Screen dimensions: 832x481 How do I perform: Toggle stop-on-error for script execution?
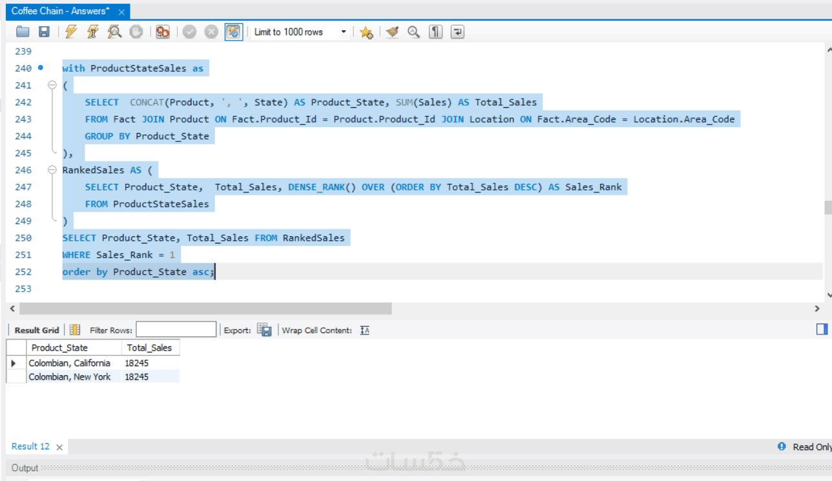pyautogui.click(x=163, y=32)
